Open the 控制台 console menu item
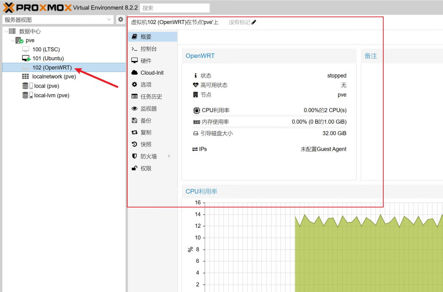 pyautogui.click(x=148, y=49)
